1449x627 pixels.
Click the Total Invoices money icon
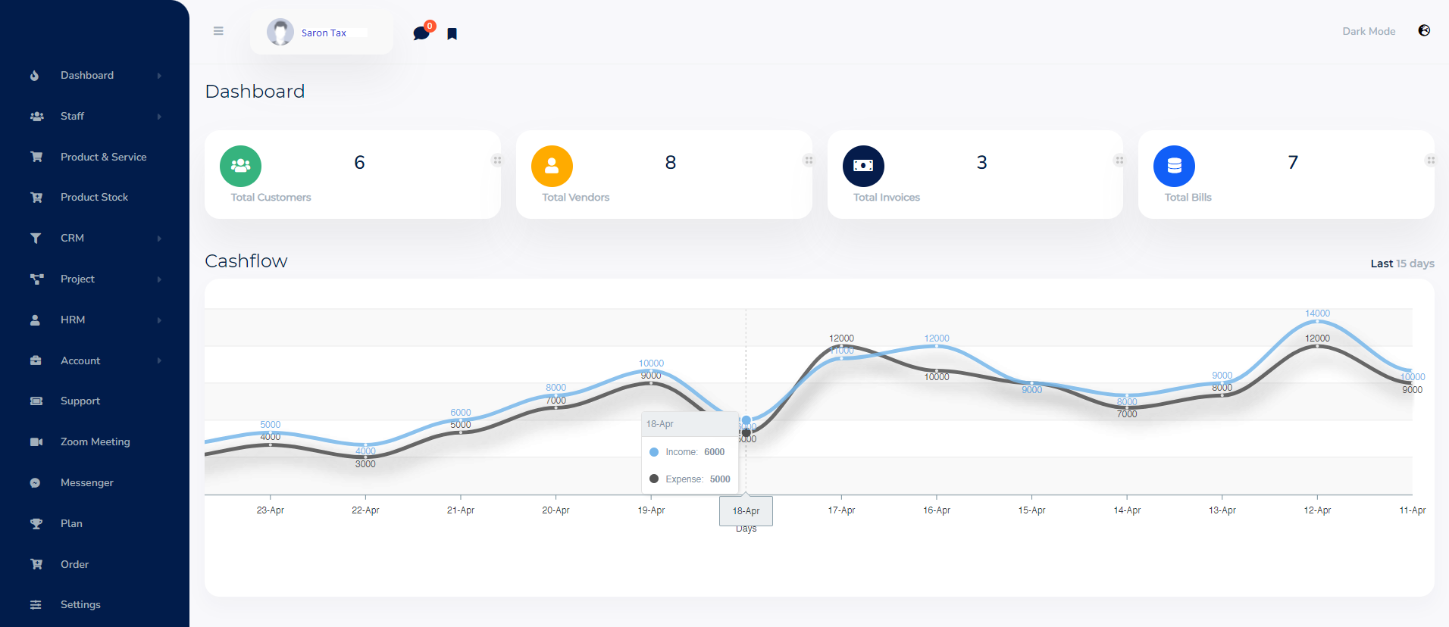click(863, 166)
